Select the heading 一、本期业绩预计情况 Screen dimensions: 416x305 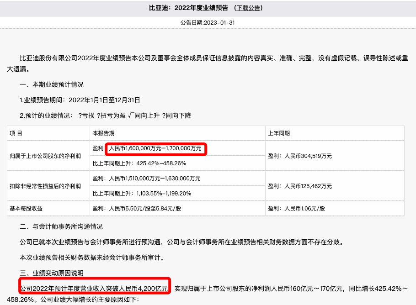52,84
